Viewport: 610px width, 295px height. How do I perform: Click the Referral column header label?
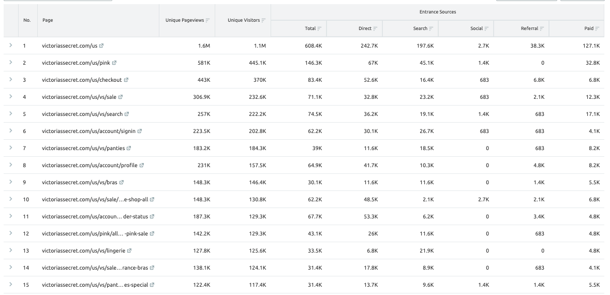point(529,28)
